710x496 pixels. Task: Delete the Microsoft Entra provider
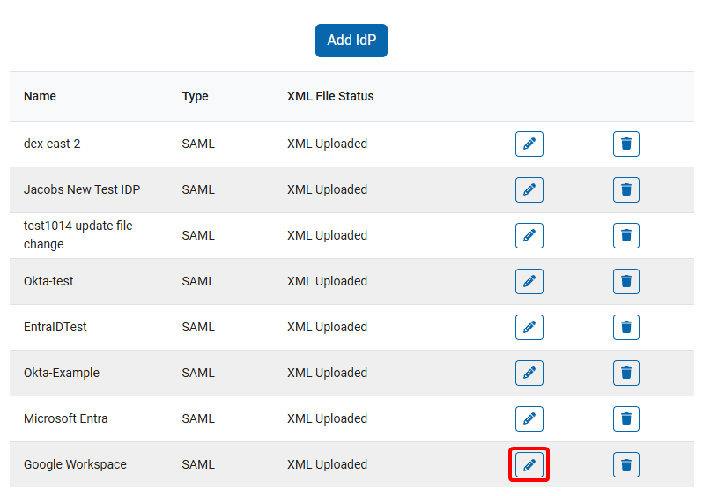coord(625,418)
